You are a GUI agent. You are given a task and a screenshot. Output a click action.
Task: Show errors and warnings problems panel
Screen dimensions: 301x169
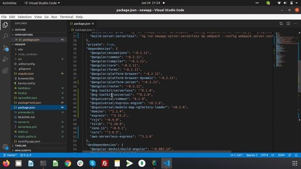[x=26, y=155]
